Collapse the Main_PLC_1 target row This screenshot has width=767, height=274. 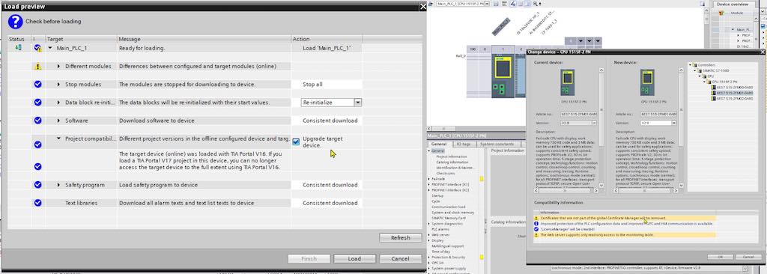50,49
